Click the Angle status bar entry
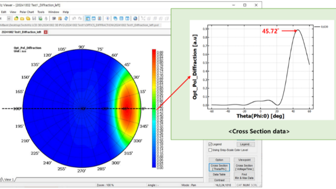336x189 pixels. [153, 185]
